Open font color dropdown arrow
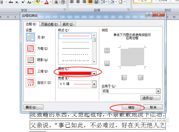 click(50, 2)
